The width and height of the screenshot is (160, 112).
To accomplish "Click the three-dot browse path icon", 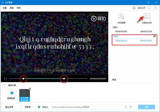I will 126,107.
